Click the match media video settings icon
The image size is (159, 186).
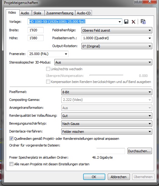point(143,22)
